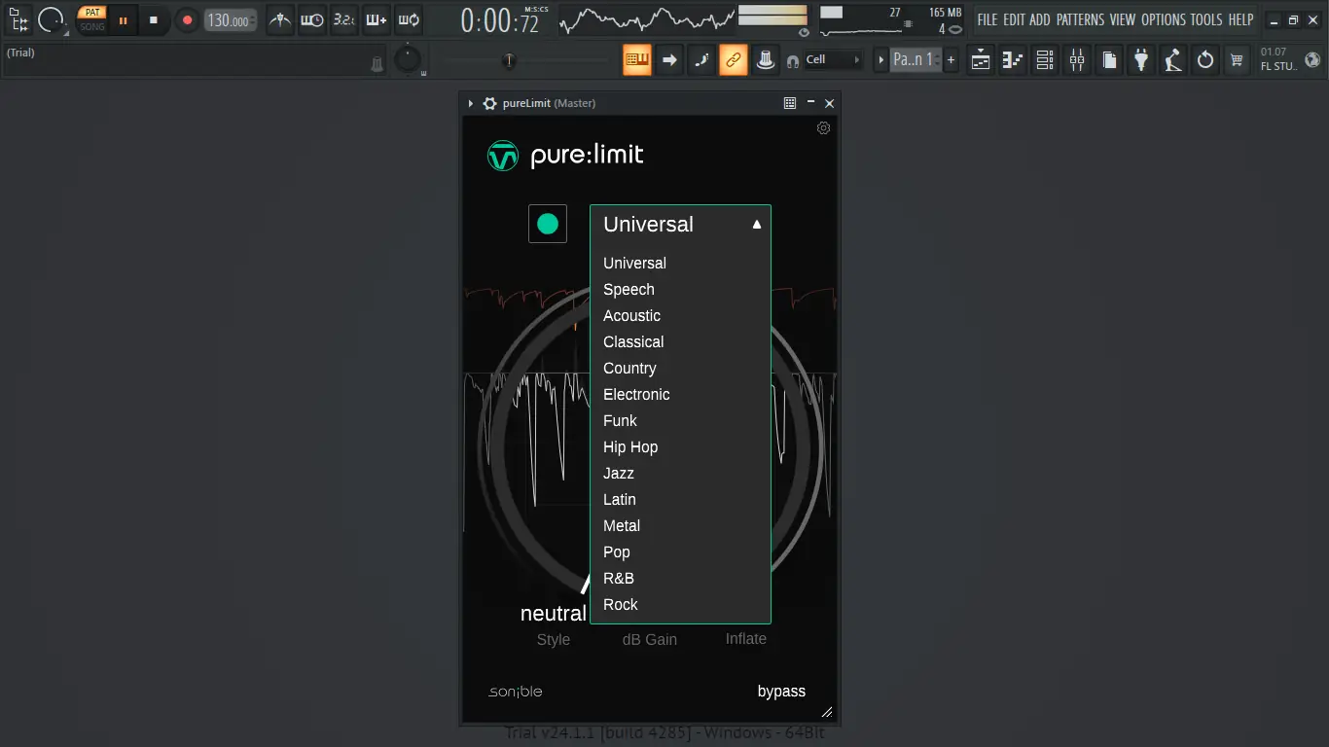The width and height of the screenshot is (1329, 747).
Task: Open the Channel rack icon
Action: click(x=1045, y=59)
